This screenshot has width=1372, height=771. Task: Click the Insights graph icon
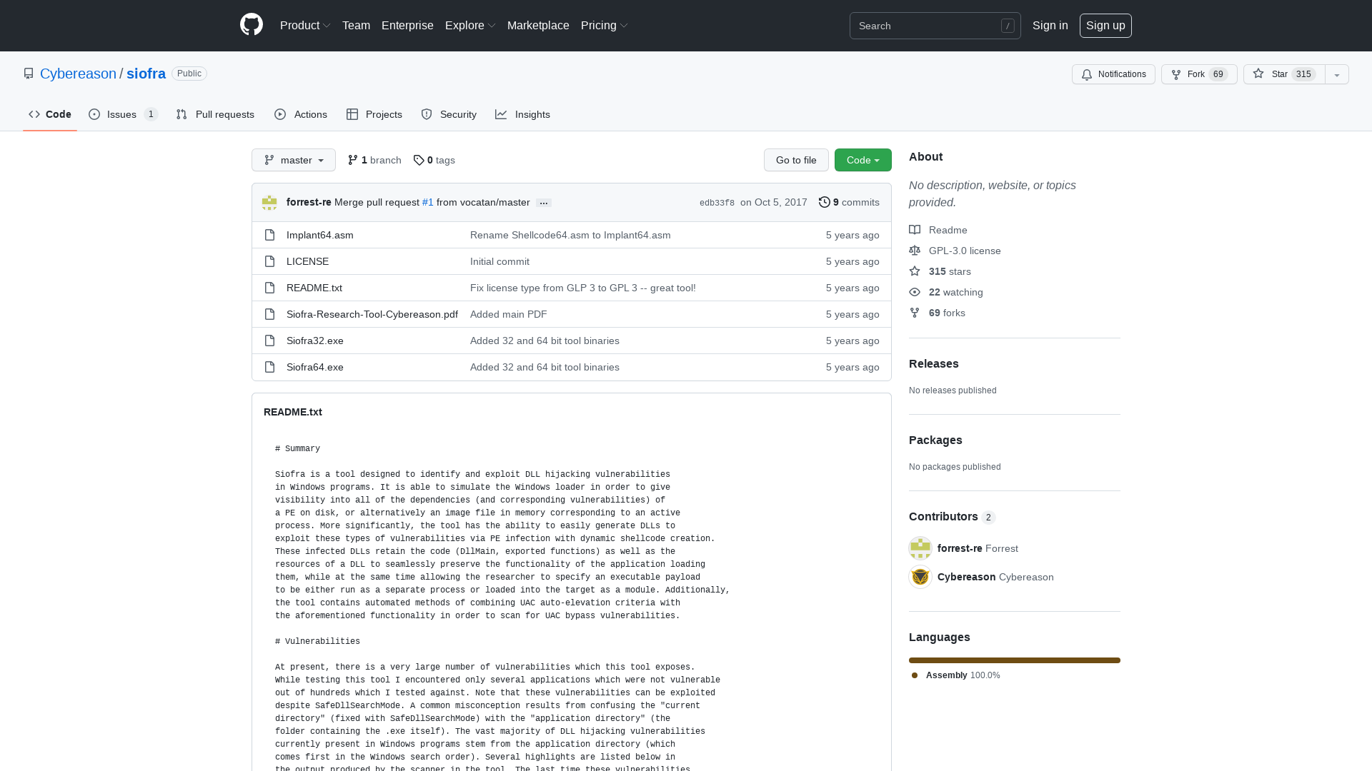(x=502, y=114)
